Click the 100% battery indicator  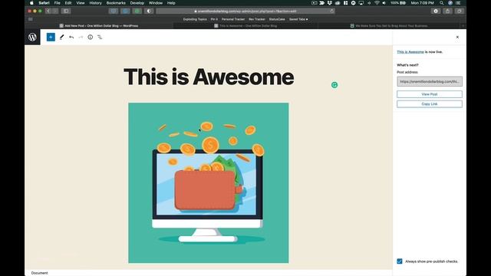click(398, 3)
